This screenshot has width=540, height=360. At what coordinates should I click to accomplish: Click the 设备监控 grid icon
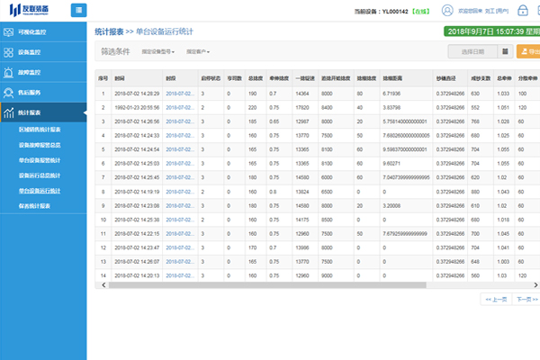point(10,52)
